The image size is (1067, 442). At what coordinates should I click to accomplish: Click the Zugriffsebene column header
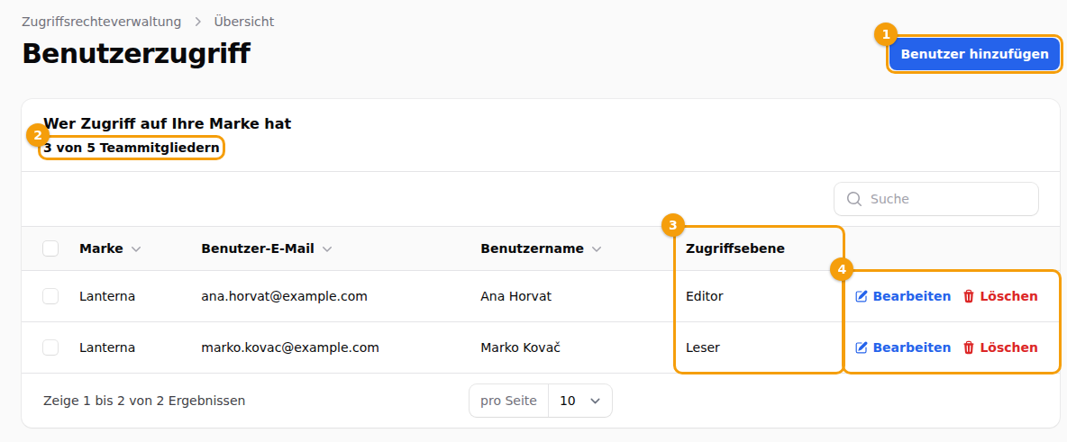[x=735, y=248]
